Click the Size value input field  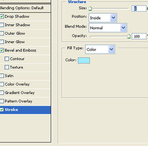click(x=139, y=9)
